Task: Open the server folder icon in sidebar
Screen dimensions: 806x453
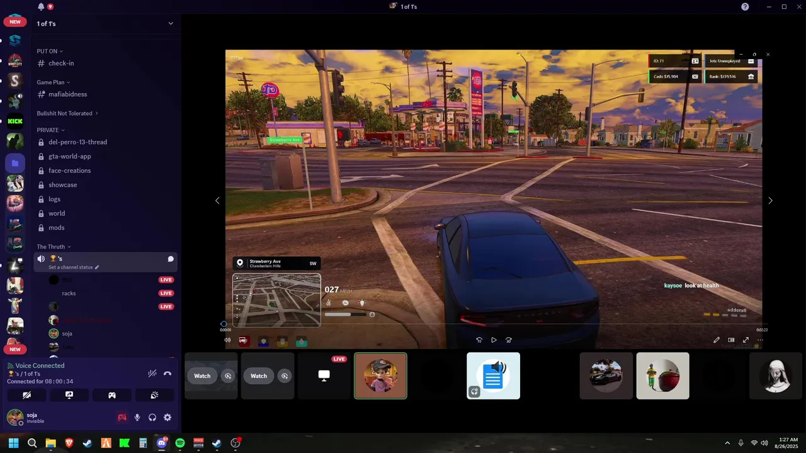Action: (x=15, y=163)
